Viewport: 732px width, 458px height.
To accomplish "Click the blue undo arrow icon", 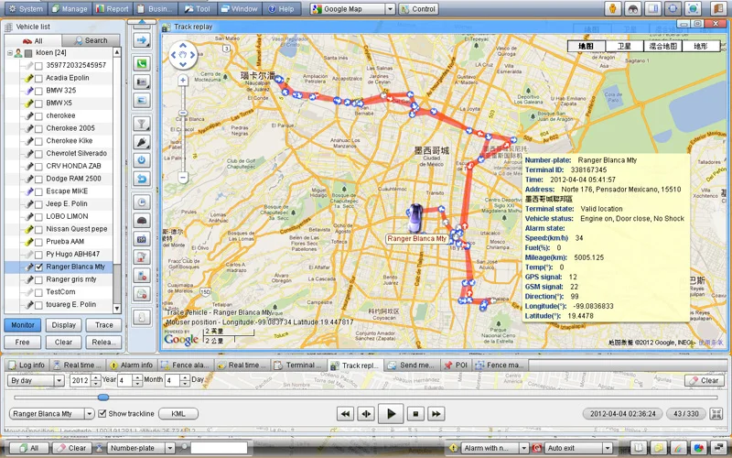I will (x=142, y=178).
